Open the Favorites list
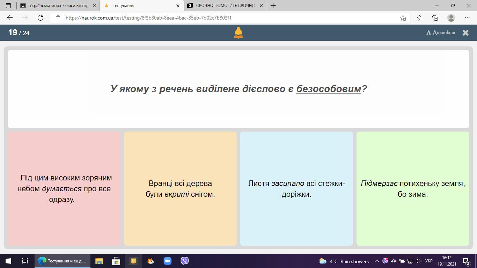 coord(420,18)
